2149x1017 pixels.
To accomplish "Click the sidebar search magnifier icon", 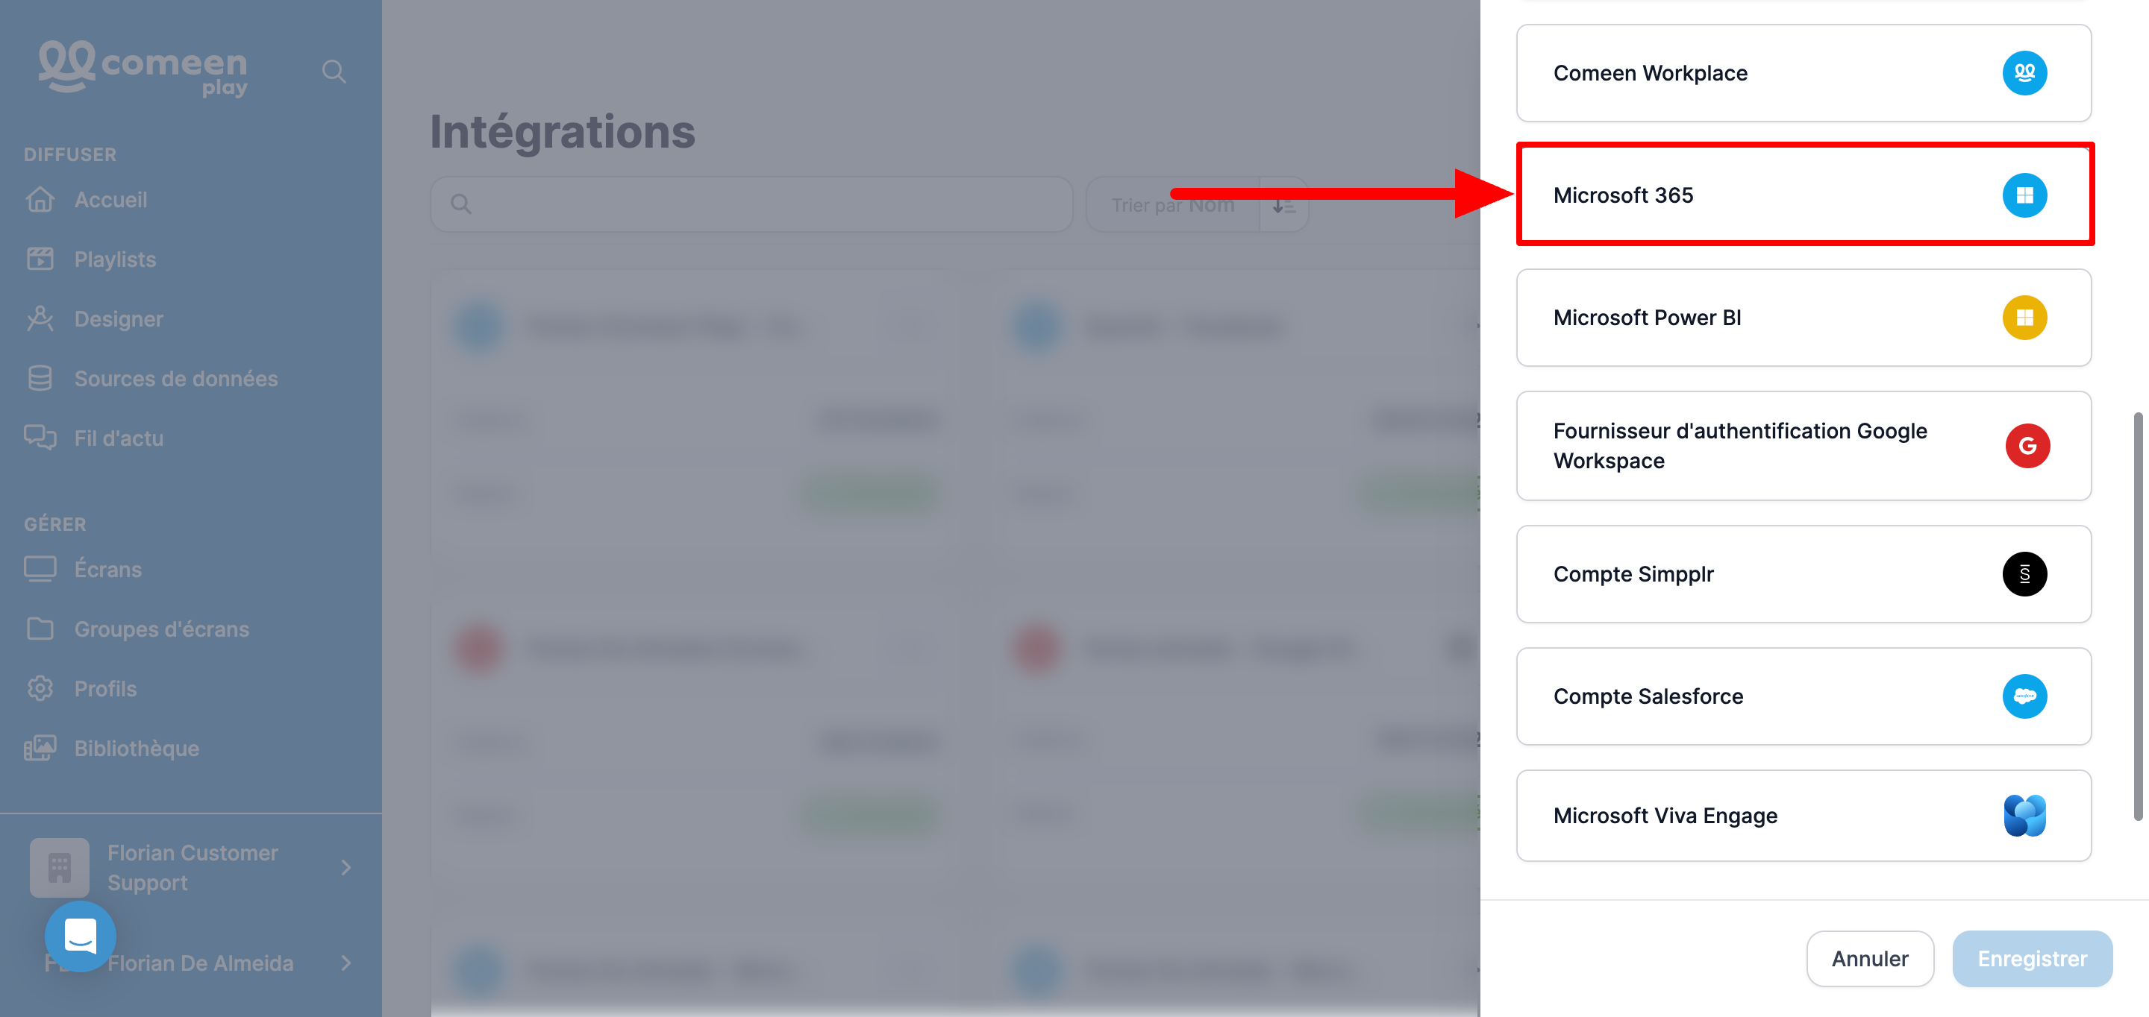I will [334, 72].
